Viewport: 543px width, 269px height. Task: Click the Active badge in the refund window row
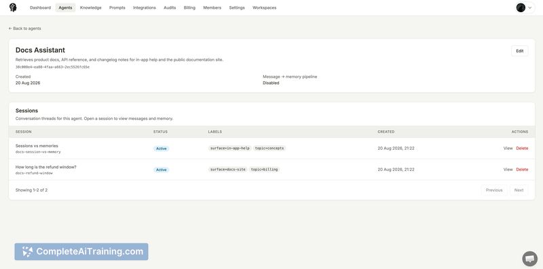tap(161, 170)
